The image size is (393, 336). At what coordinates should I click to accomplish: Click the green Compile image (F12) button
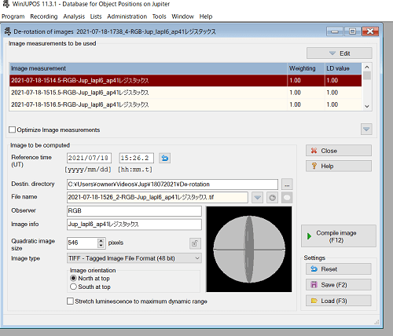339,236
